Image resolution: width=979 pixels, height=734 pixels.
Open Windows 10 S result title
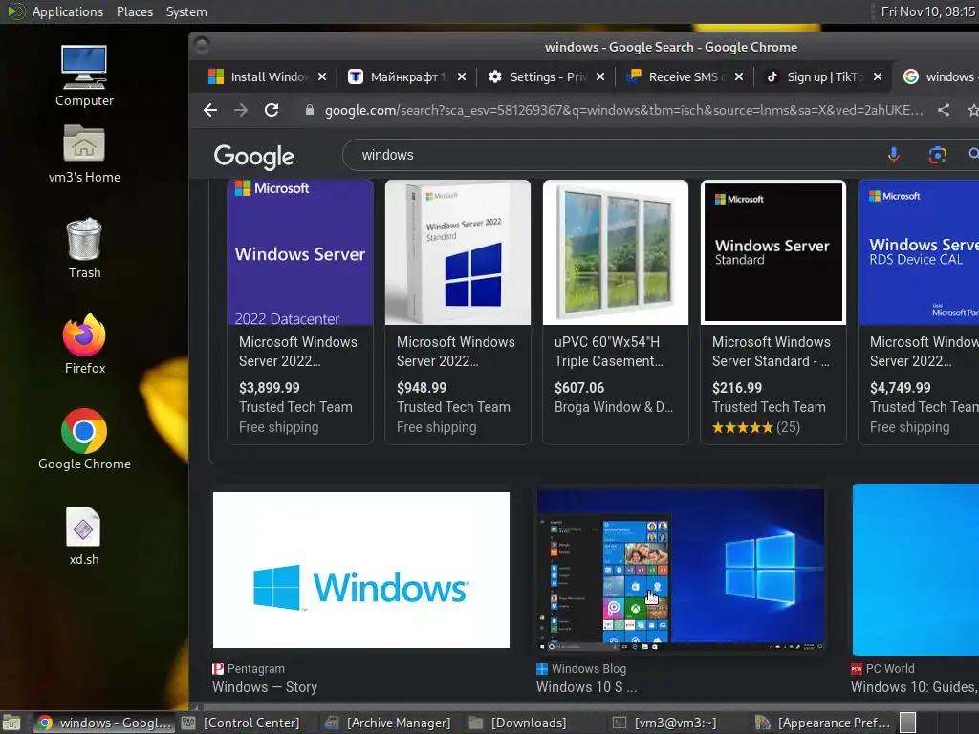tap(586, 687)
